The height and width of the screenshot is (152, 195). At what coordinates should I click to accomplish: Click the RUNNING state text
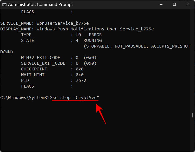click(x=92, y=41)
